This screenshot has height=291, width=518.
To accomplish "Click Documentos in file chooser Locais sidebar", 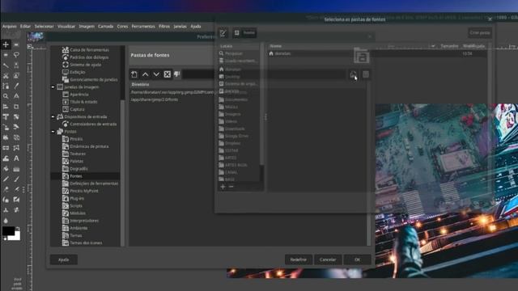I will (x=236, y=99).
